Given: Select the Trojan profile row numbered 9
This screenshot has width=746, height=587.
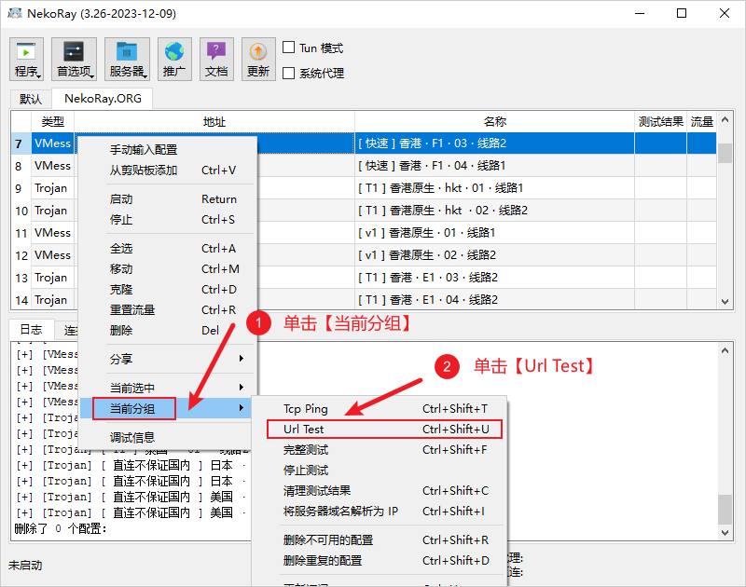Looking at the screenshot, I should coord(51,188).
